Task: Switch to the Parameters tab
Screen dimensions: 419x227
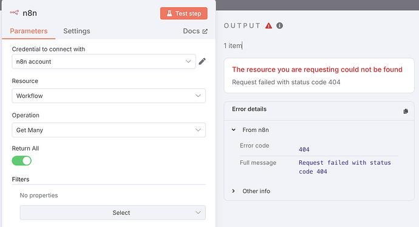Action: pyautogui.click(x=29, y=31)
